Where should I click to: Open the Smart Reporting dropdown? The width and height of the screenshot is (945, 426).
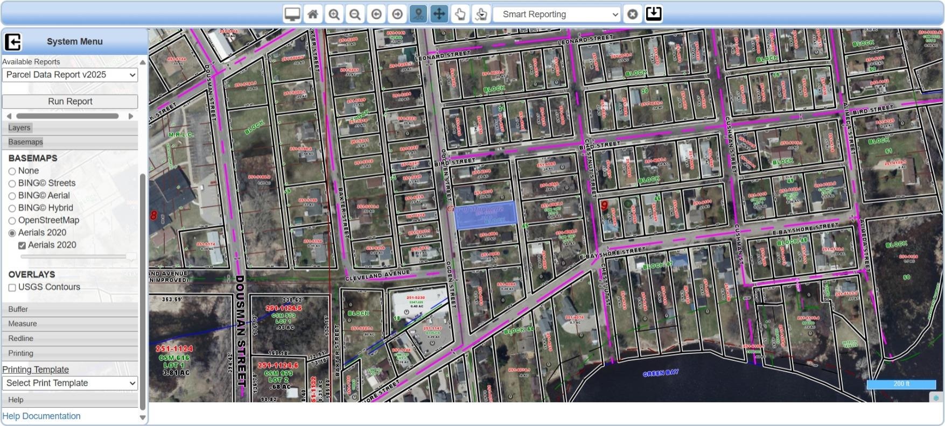tap(557, 15)
